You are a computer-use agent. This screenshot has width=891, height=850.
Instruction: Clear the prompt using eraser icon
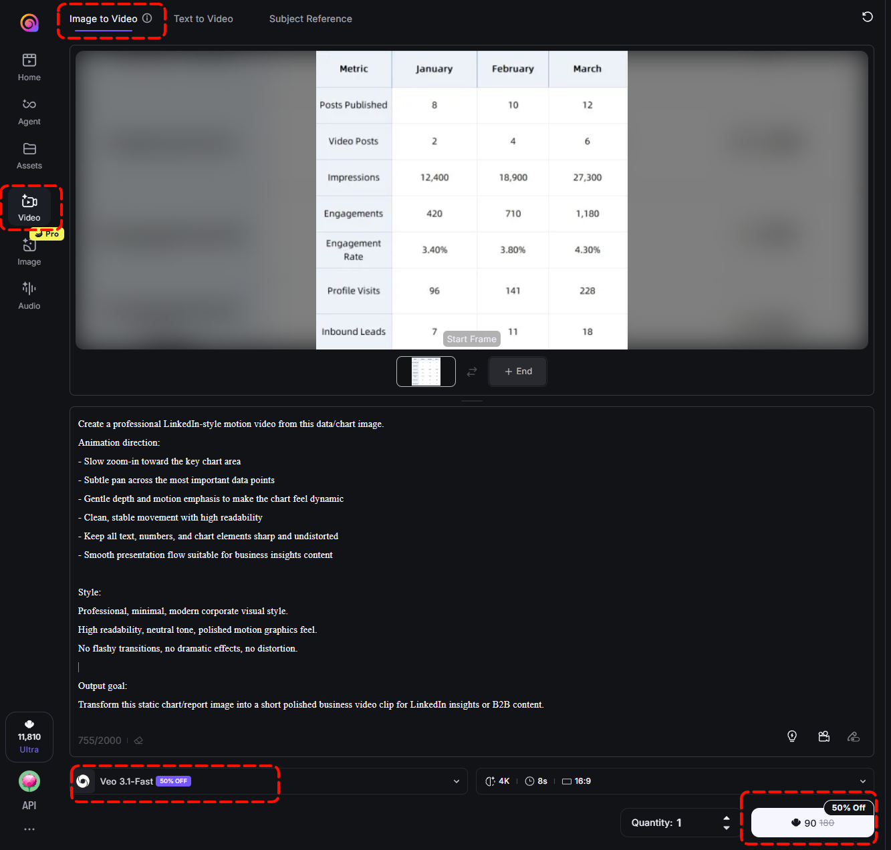[x=138, y=740]
